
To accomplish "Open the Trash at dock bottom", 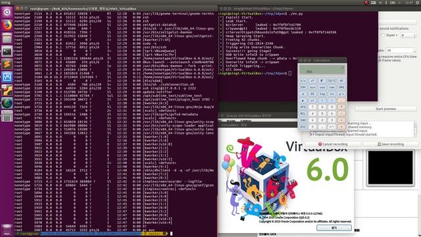I will pos(7,230).
